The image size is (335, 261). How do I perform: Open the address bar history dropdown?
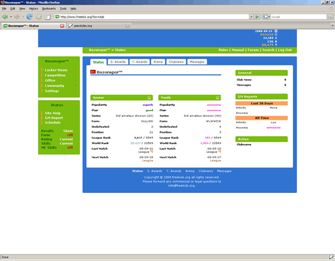pos(251,16)
